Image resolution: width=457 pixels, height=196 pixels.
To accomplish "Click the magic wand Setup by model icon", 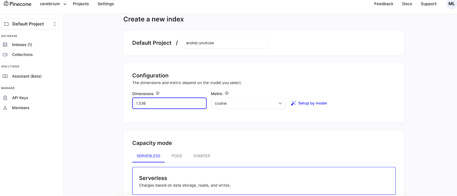I will (x=294, y=103).
